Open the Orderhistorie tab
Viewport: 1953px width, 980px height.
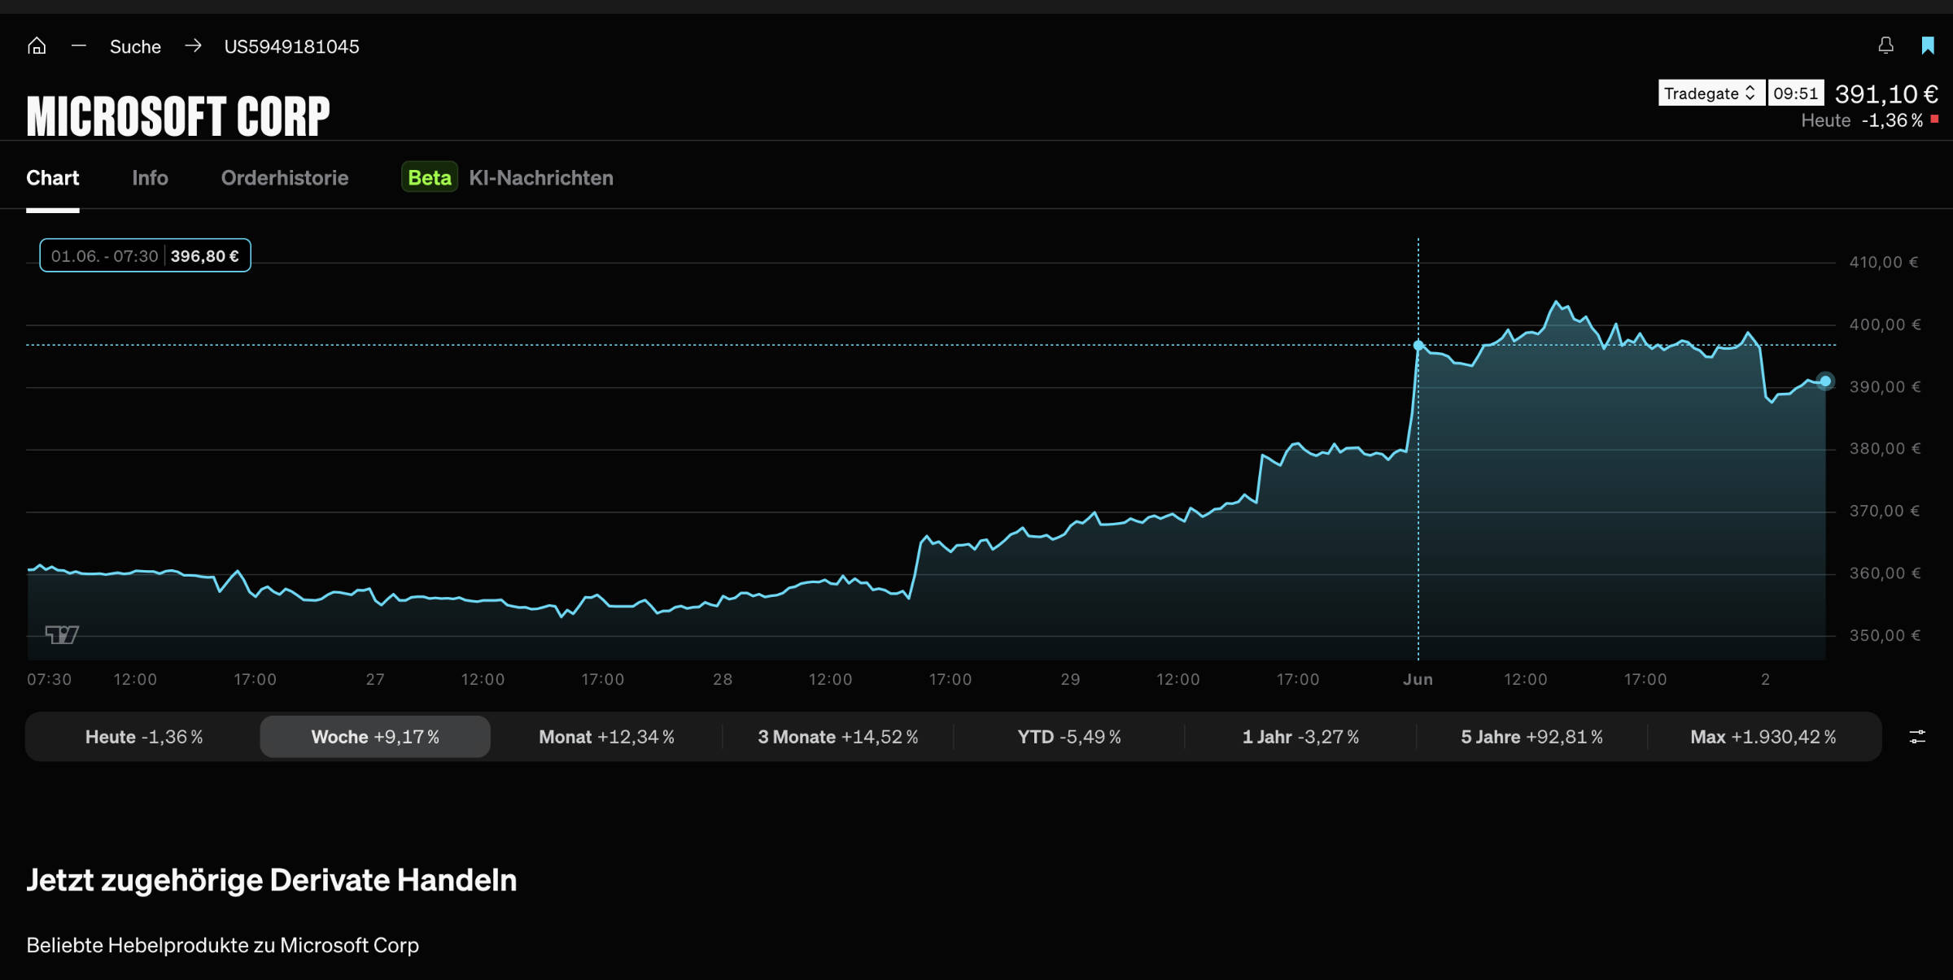click(285, 178)
